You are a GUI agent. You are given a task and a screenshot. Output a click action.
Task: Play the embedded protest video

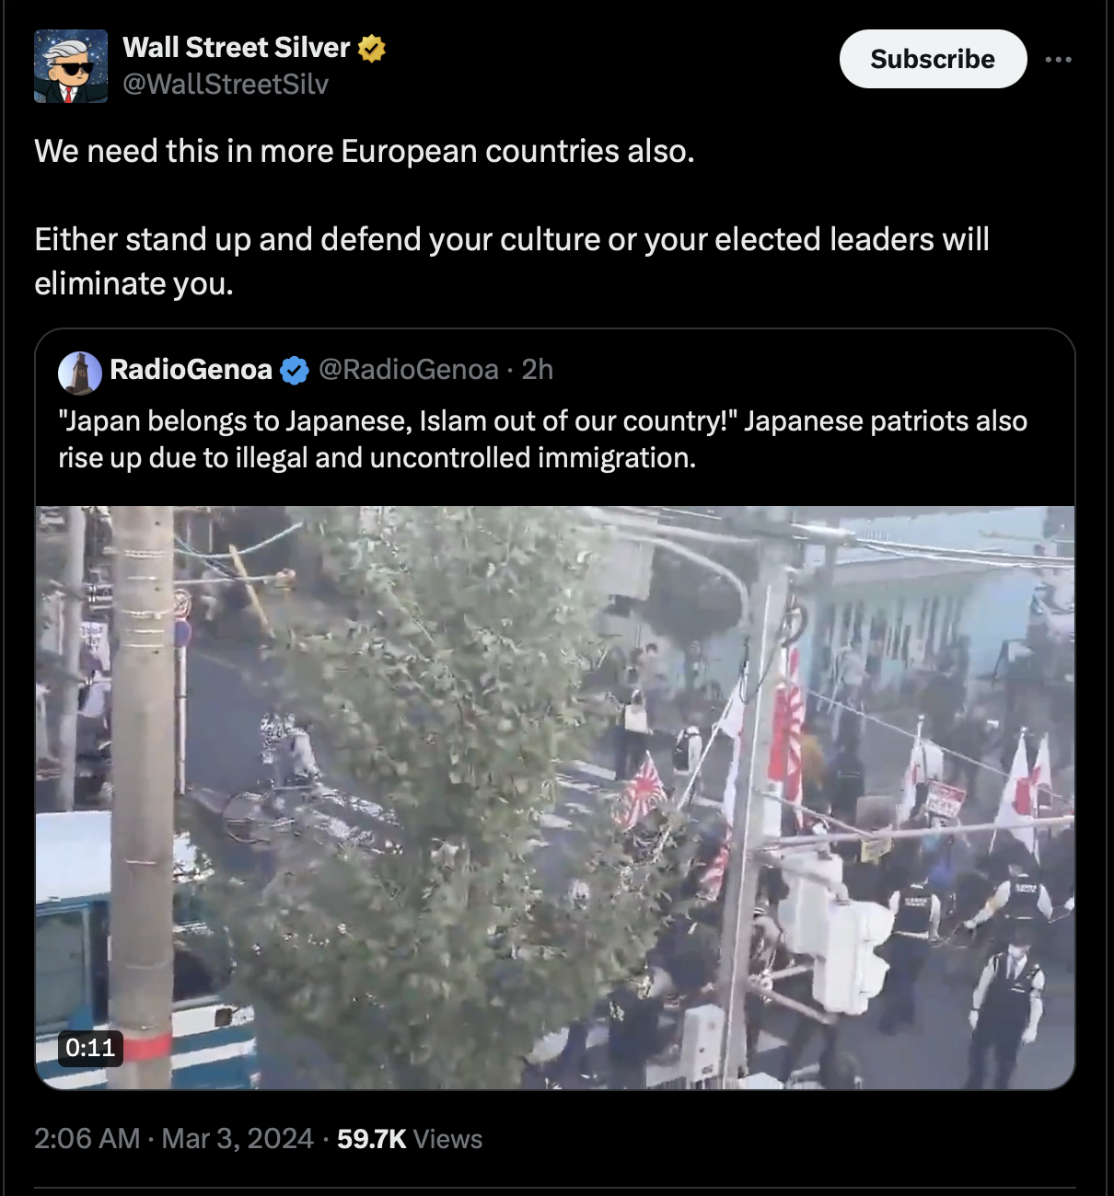pos(555,798)
